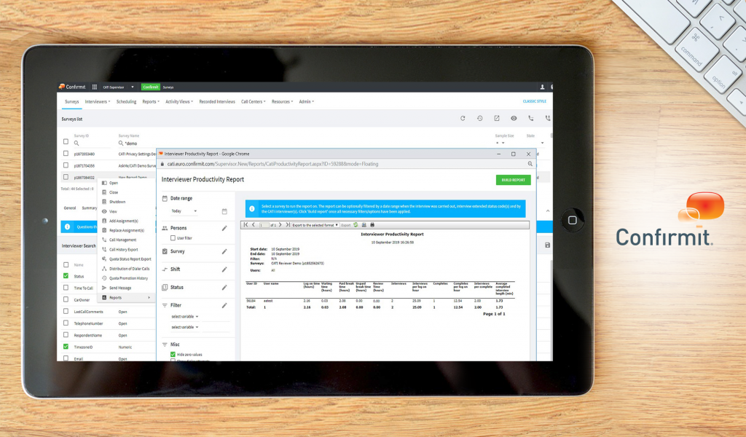The image size is (746, 437).
Task: Enable the User filter checkbox
Action: click(x=173, y=238)
